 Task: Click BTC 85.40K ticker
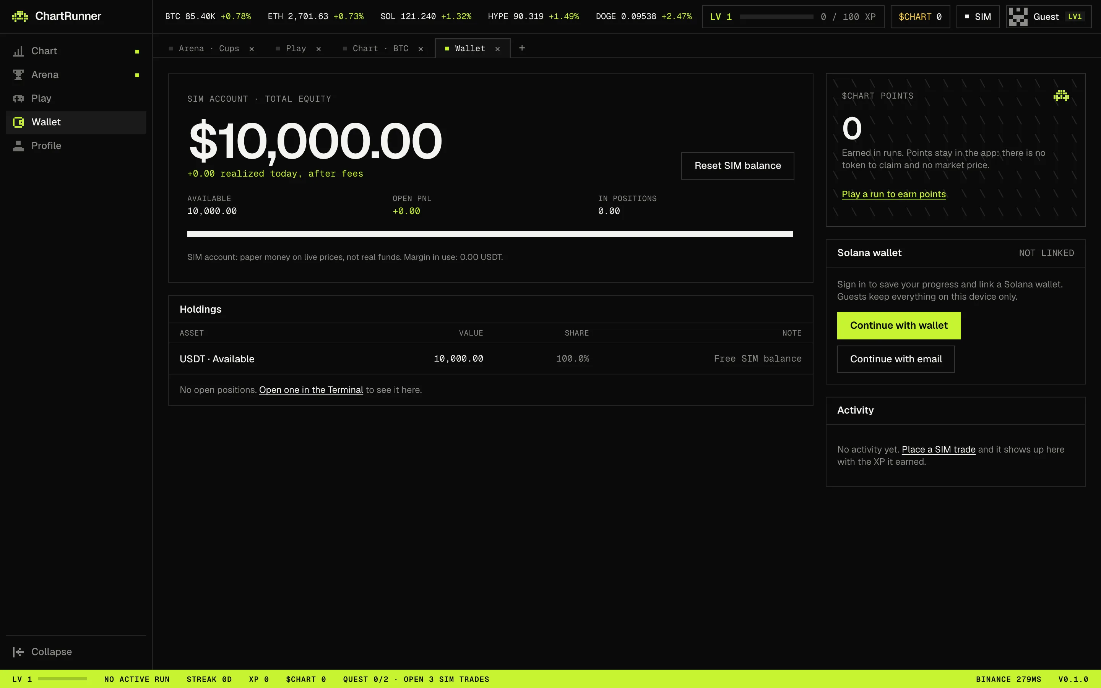208,16
